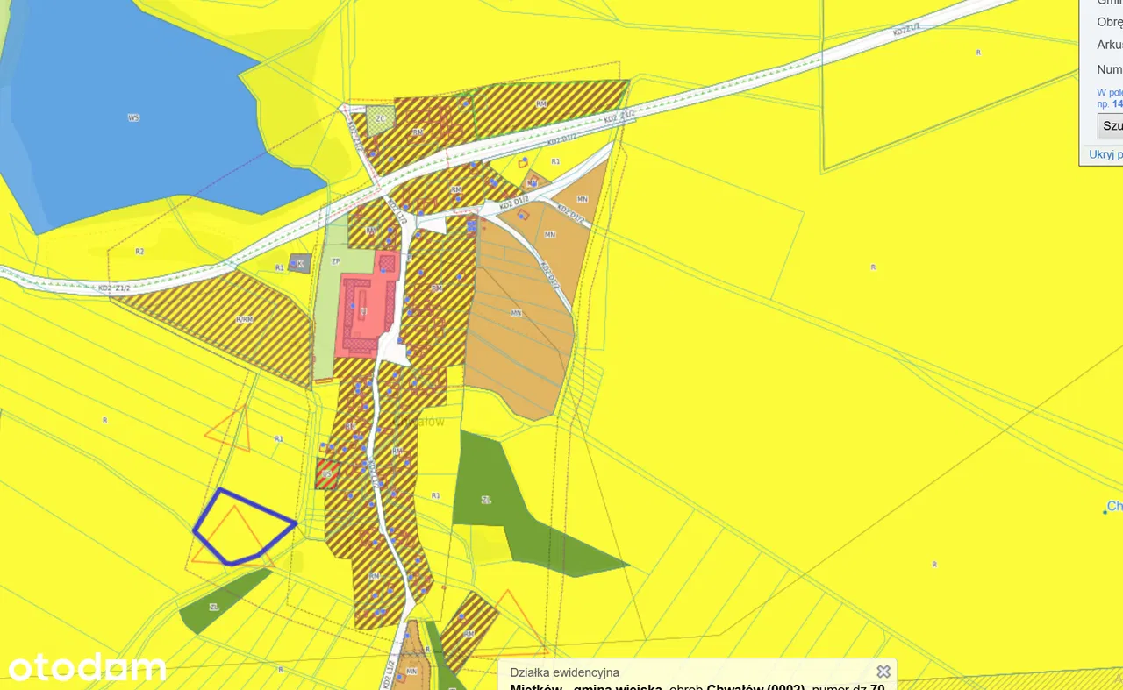
Task: Click the Ukryj panel link
Action: pyautogui.click(x=1105, y=154)
